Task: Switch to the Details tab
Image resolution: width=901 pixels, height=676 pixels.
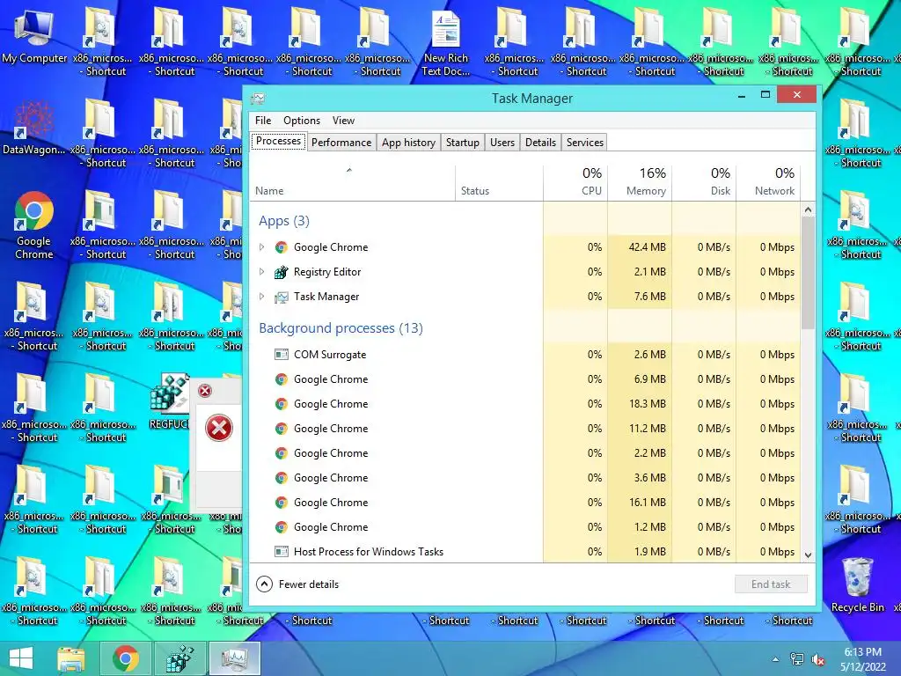Action: coord(541,143)
